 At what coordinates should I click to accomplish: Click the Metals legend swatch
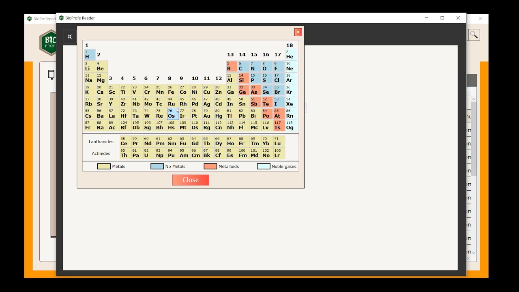pyautogui.click(x=104, y=166)
